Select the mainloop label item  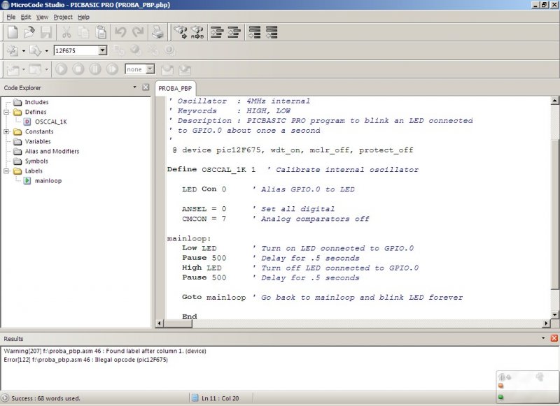click(48, 181)
